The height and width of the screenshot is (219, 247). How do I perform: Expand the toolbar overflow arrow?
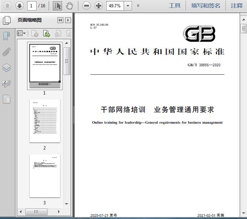(x=138, y=5)
